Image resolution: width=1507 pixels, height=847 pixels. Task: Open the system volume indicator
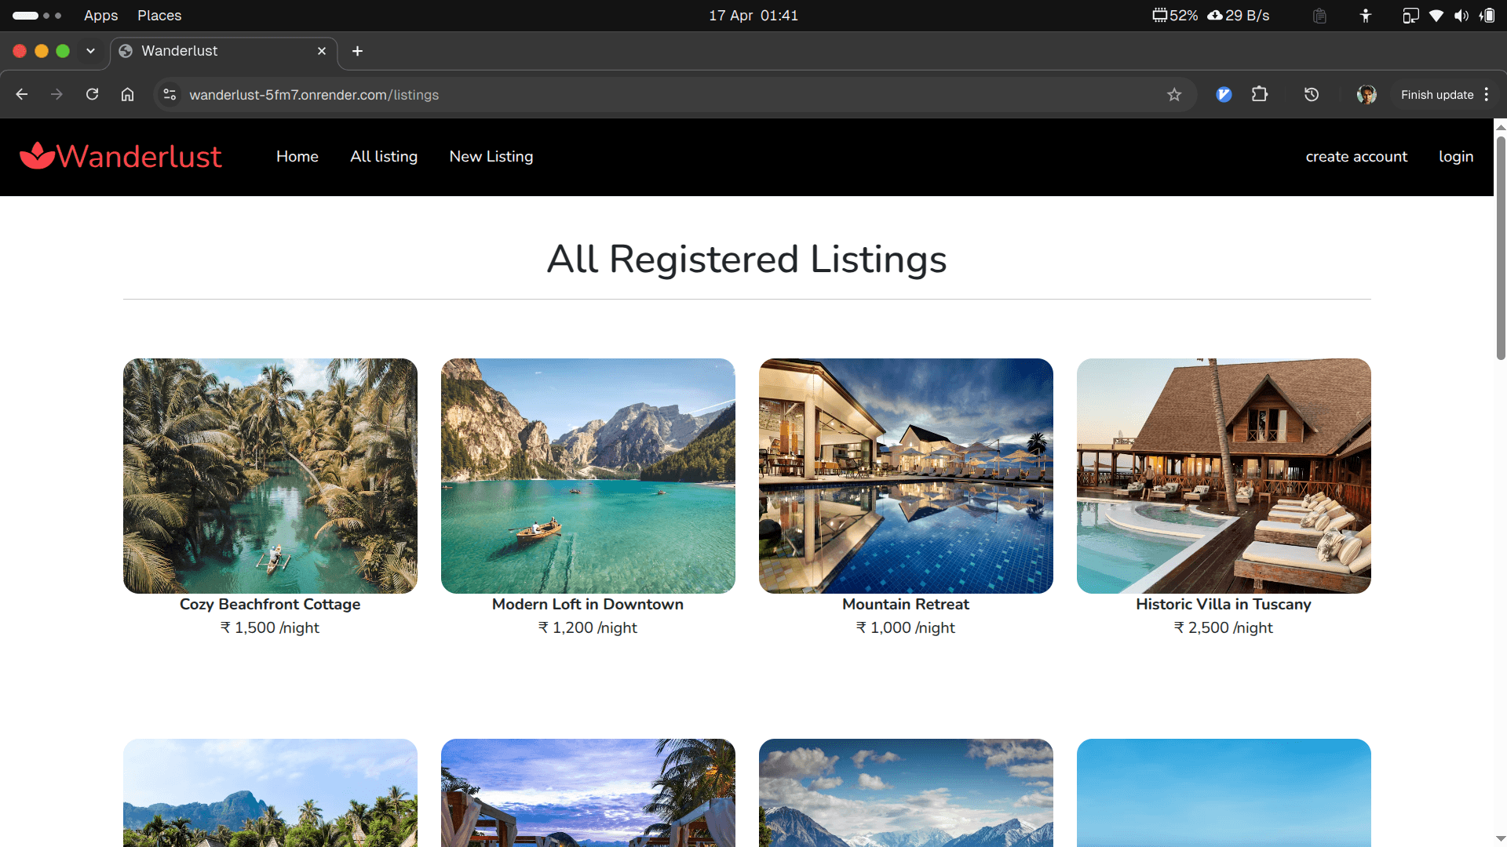pos(1461,16)
